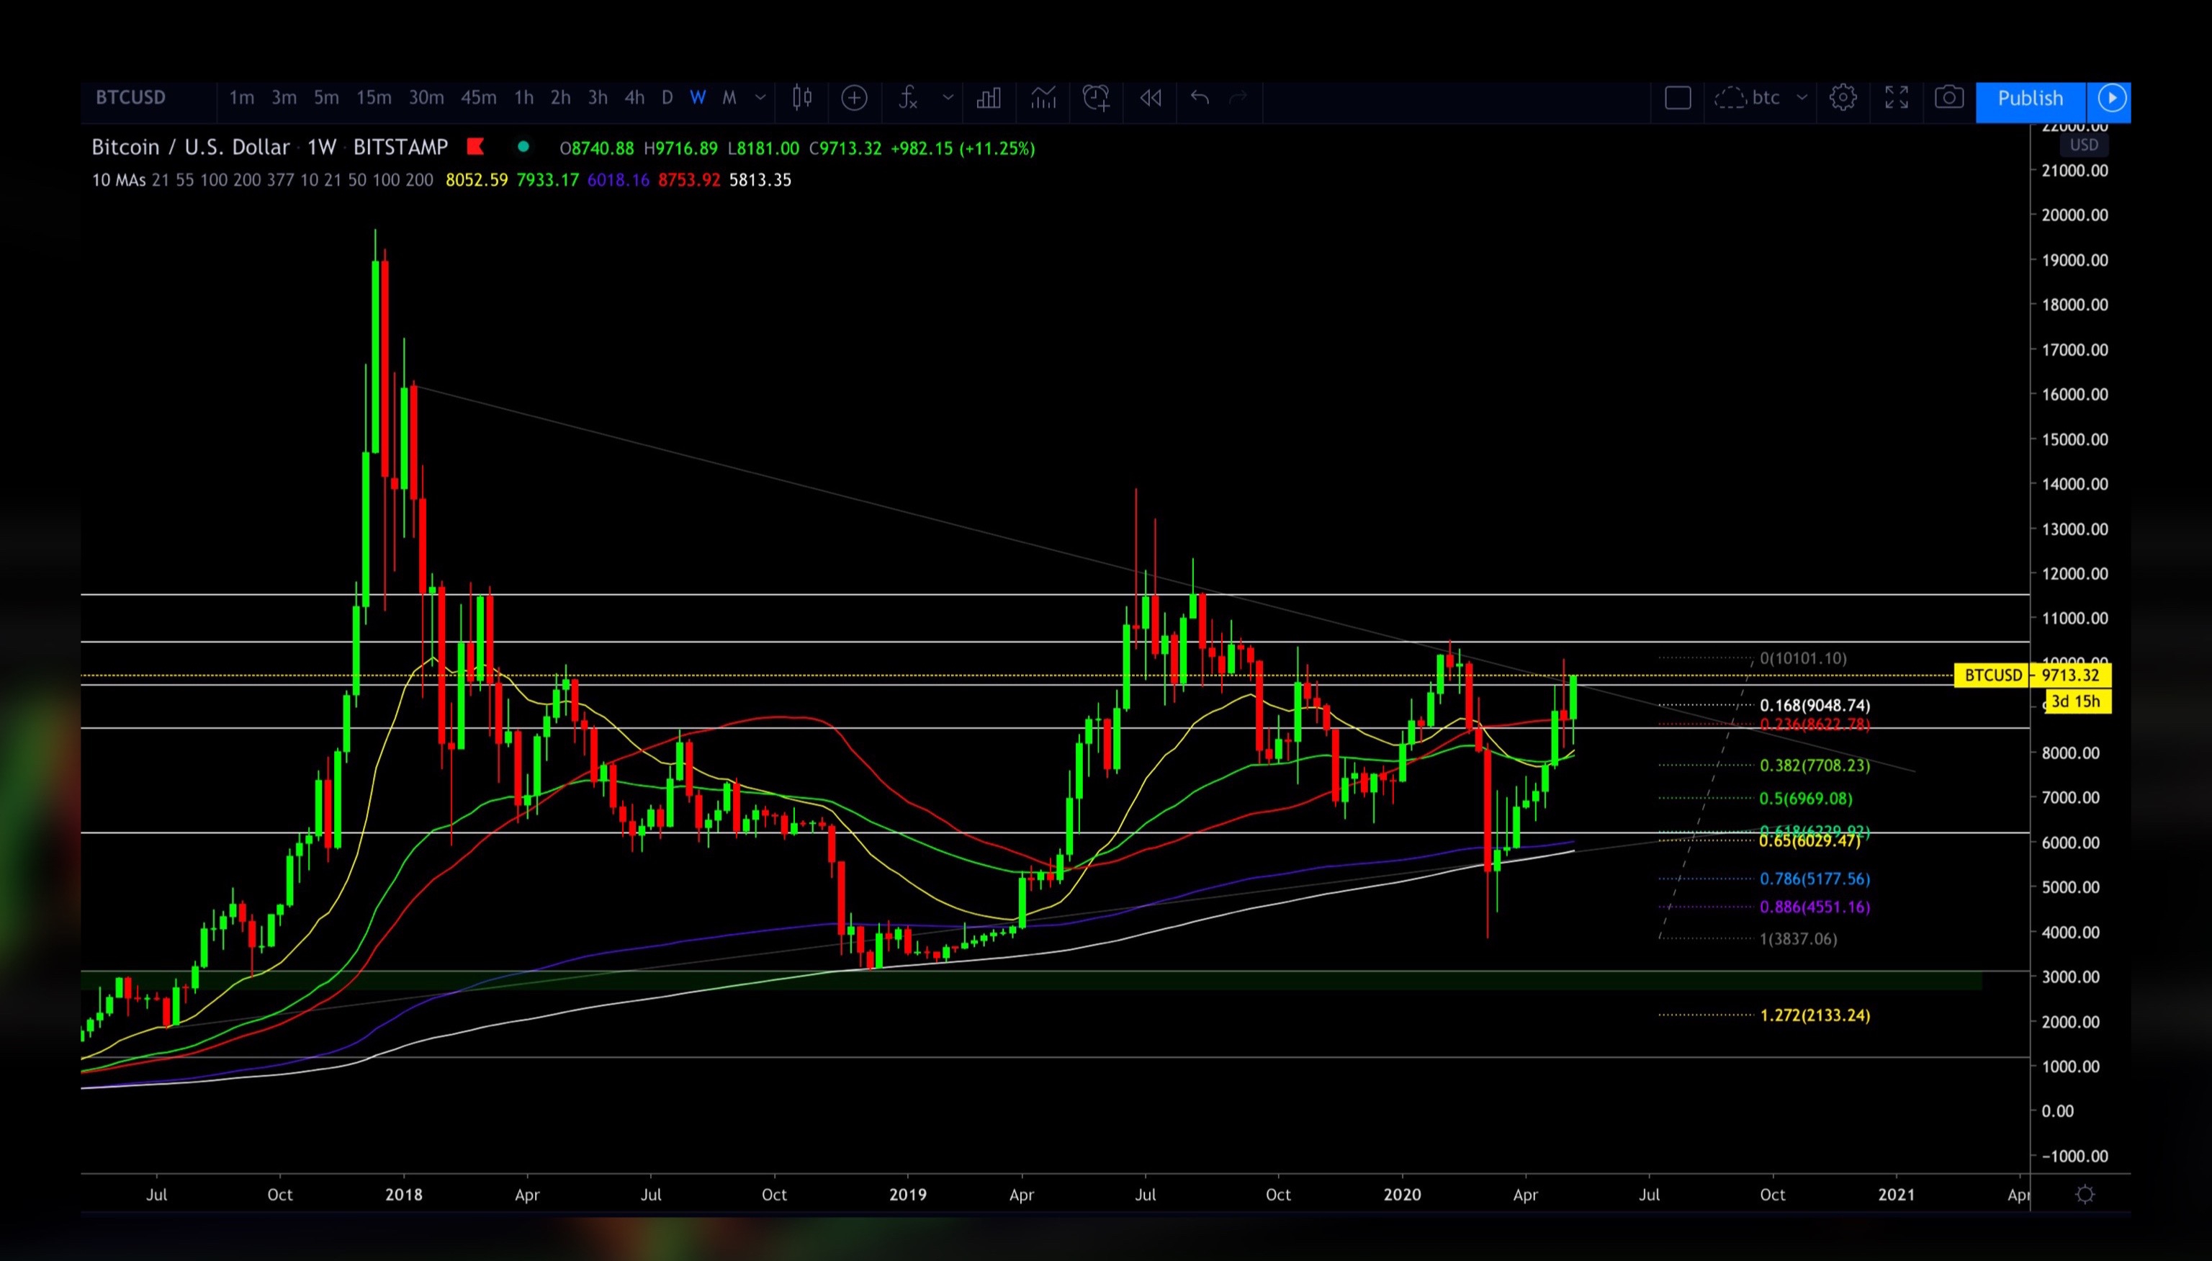
Task: Select the 4h timeframe
Action: point(634,98)
